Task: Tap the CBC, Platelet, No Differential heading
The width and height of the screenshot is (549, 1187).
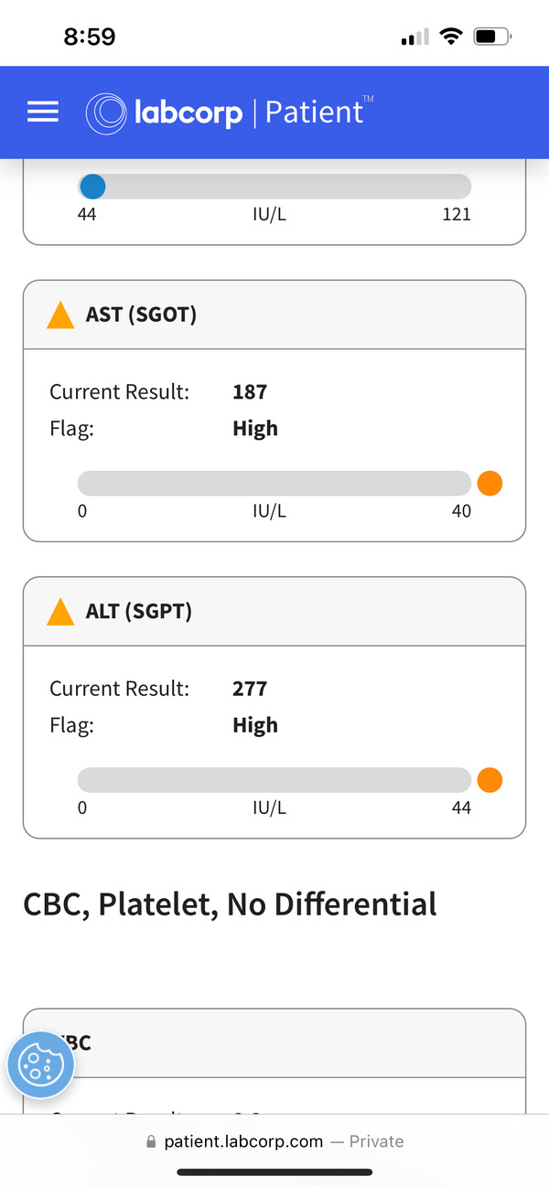Action: pyautogui.click(x=230, y=904)
